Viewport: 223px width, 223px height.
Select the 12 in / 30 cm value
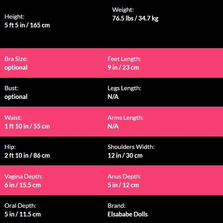[125, 156]
